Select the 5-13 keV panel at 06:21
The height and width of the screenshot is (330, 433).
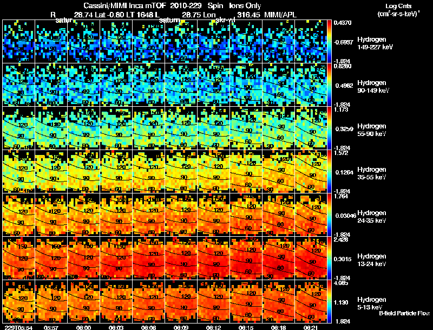(x=311, y=302)
